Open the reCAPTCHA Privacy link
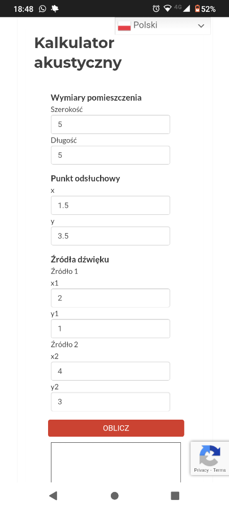 pyautogui.click(x=201, y=470)
